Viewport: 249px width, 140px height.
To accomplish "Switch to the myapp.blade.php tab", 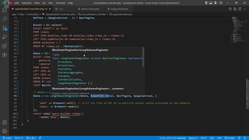I will coord(119,9).
